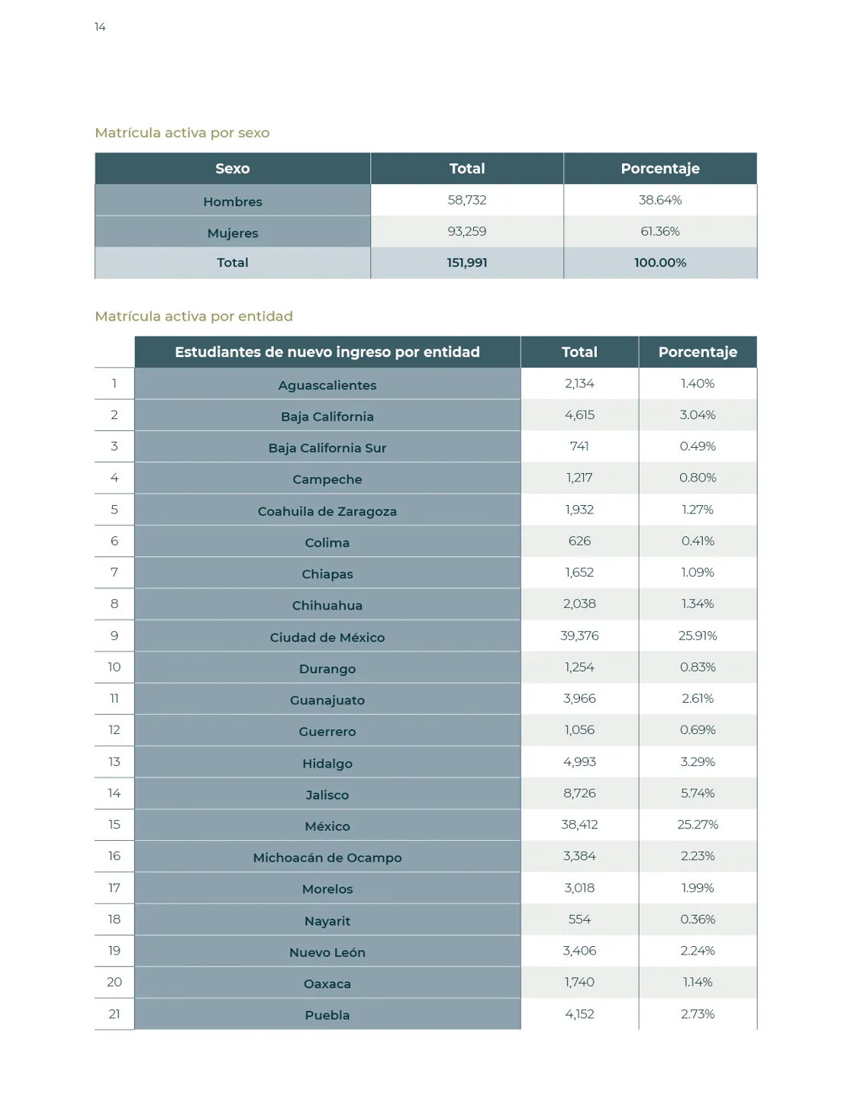Viewport: 851px width, 1101px height.
Task: Click the Mujeres total 93,259
Action: pos(467,231)
